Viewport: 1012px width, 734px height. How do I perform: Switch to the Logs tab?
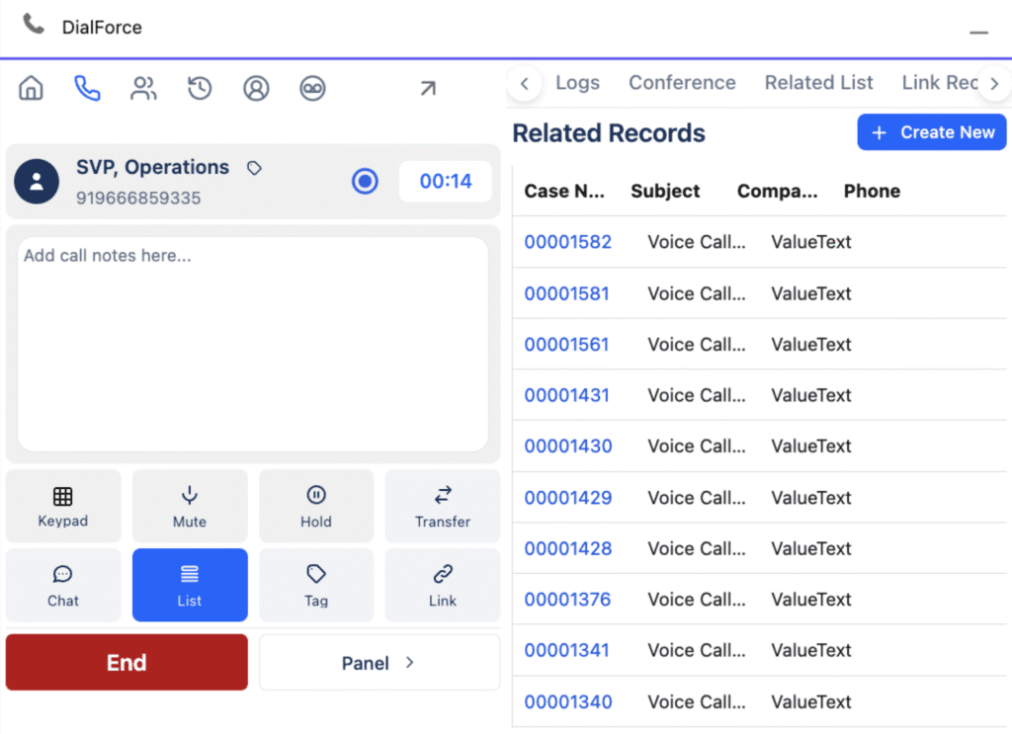coord(577,83)
